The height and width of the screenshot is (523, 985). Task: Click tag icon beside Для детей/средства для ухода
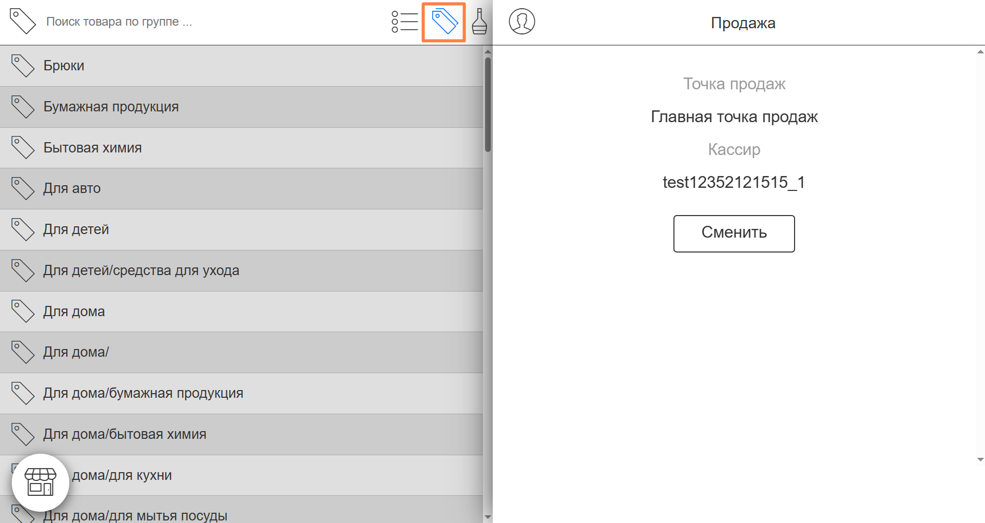pos(23,270)
